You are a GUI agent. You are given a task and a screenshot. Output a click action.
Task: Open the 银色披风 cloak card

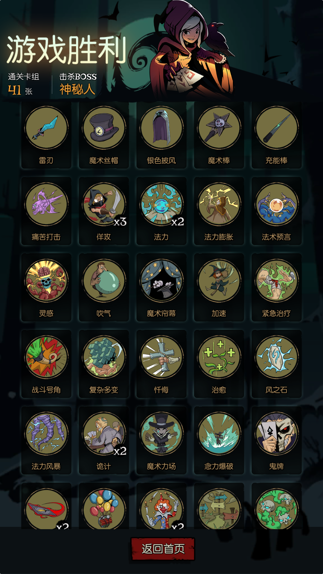point(161,135)
